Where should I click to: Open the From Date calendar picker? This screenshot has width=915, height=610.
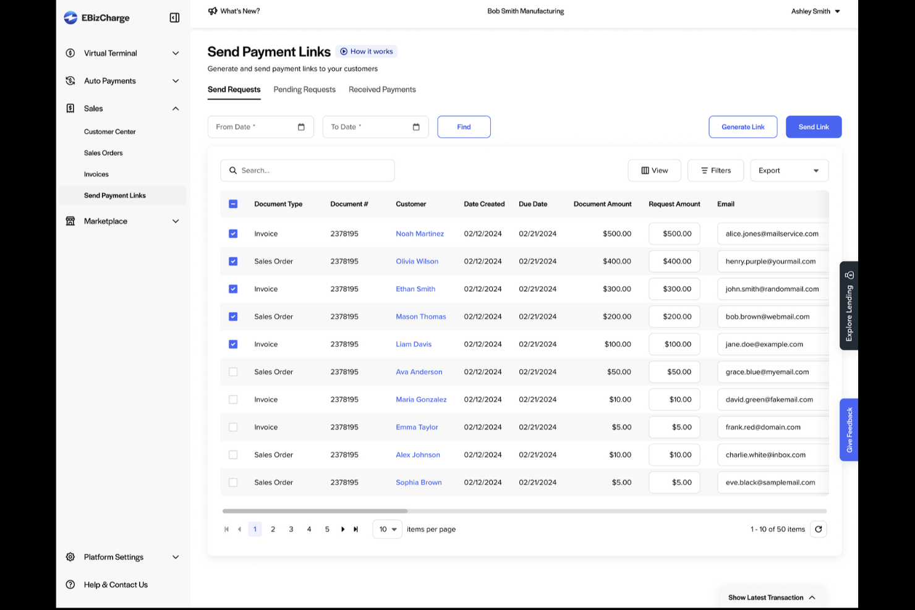pyautogui.click(x=302, y=127)
